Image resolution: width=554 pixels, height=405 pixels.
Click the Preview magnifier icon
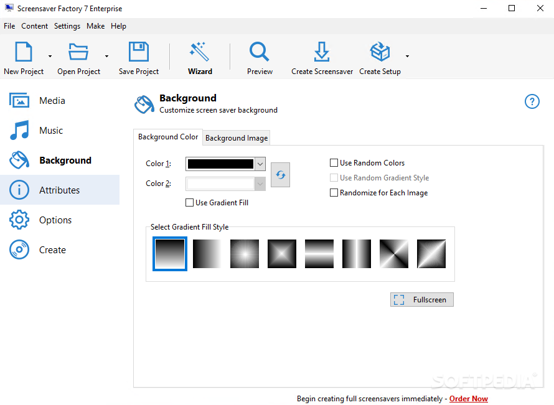(x=260, y=52)
